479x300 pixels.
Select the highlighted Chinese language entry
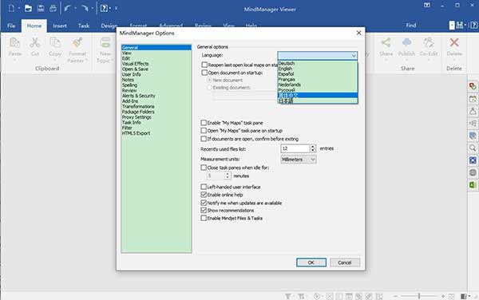point(318,95)
